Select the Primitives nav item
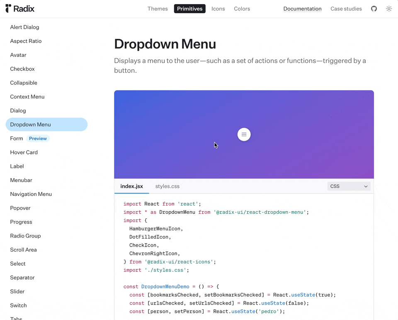 point(189,9)
